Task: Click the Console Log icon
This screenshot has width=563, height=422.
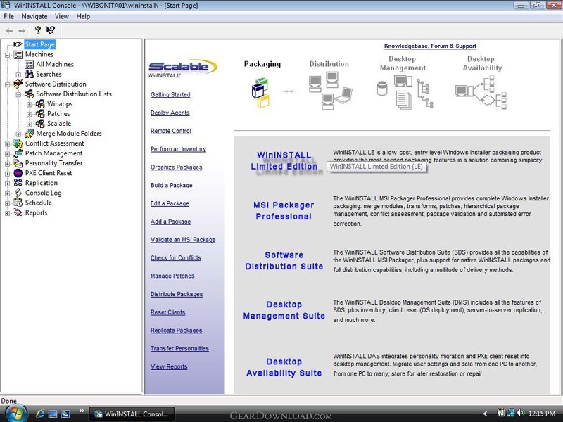Action: pyautogui.click(x=18, y=193)
